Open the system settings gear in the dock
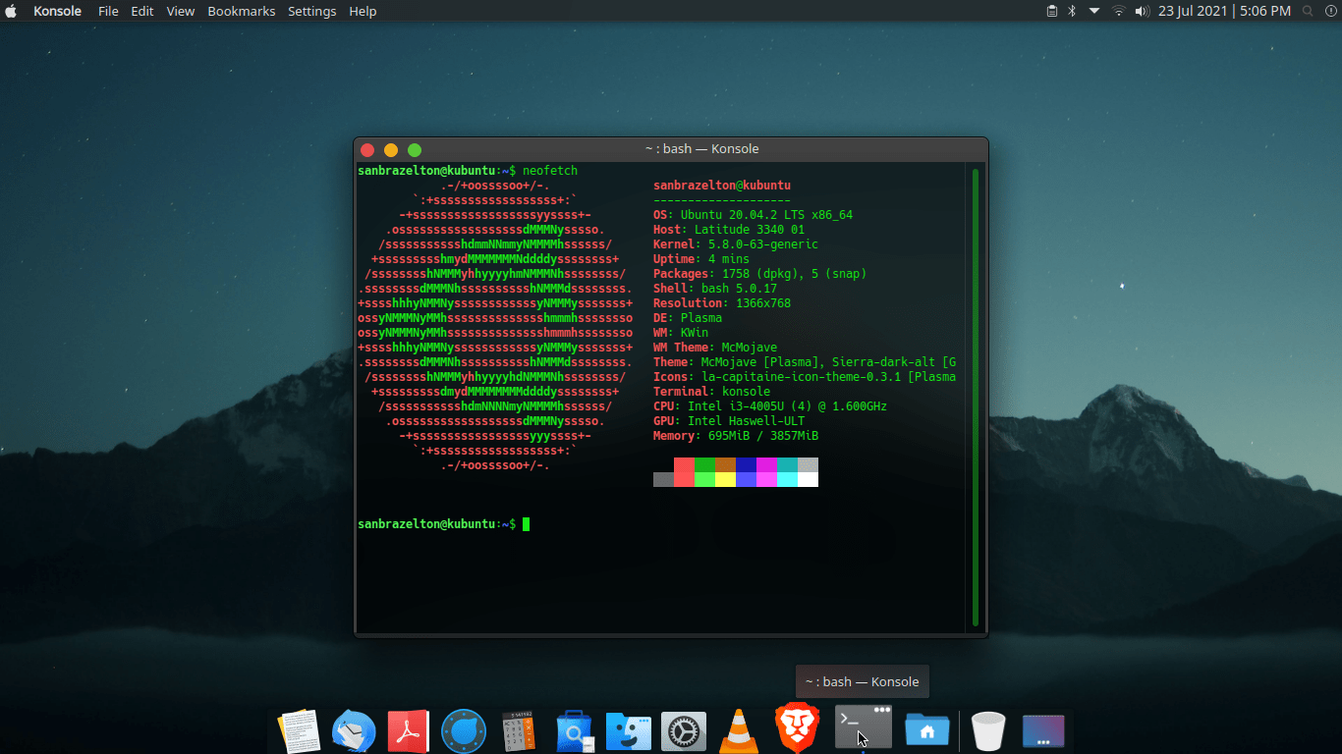 point(684,730)
